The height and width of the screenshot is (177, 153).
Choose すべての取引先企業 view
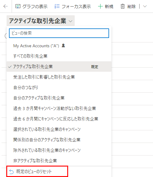pos(59,56)
